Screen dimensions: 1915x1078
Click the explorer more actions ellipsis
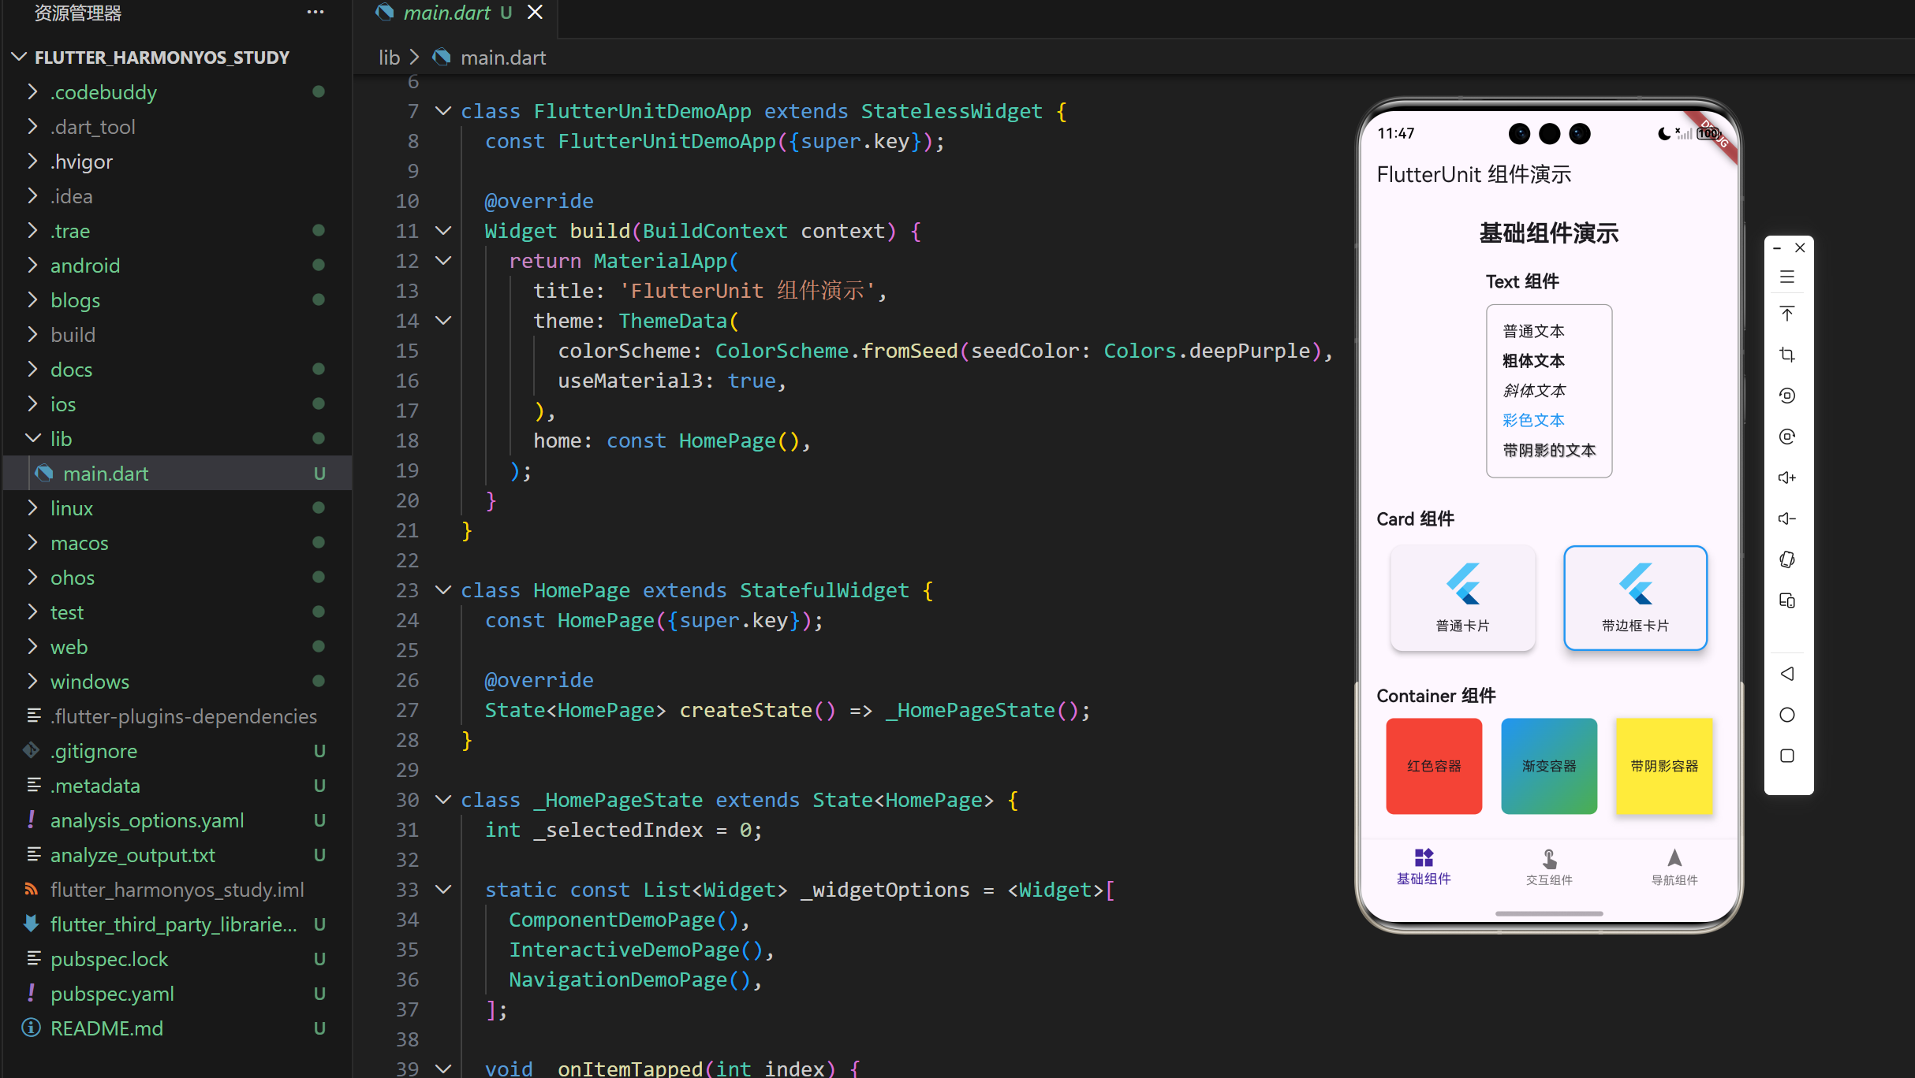tap(315, 13)
